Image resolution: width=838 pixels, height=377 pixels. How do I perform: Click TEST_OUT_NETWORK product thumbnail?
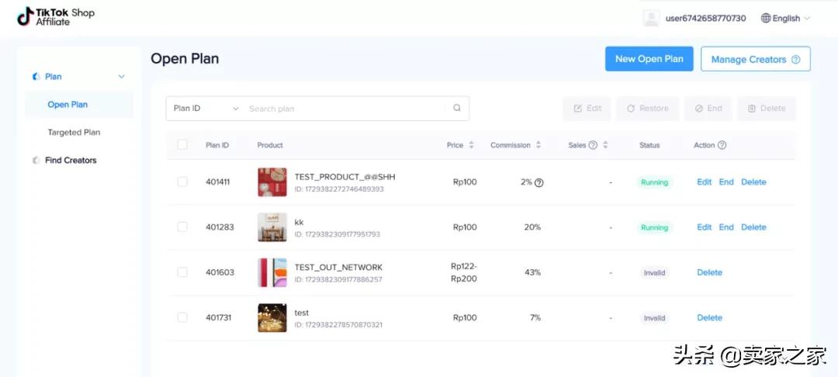click(x=272, y=273)
